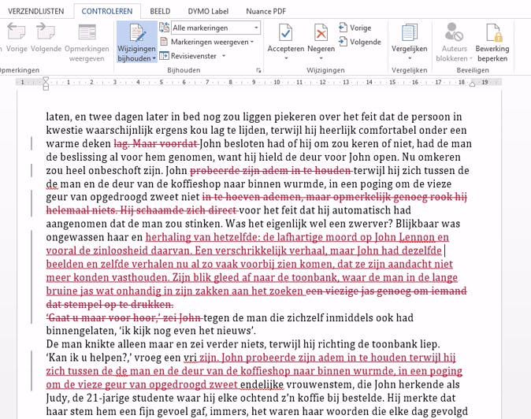This screenshot has width=531, height=419.
Task: Open Markeringen weergeven menu
Action: coord(212,42)
